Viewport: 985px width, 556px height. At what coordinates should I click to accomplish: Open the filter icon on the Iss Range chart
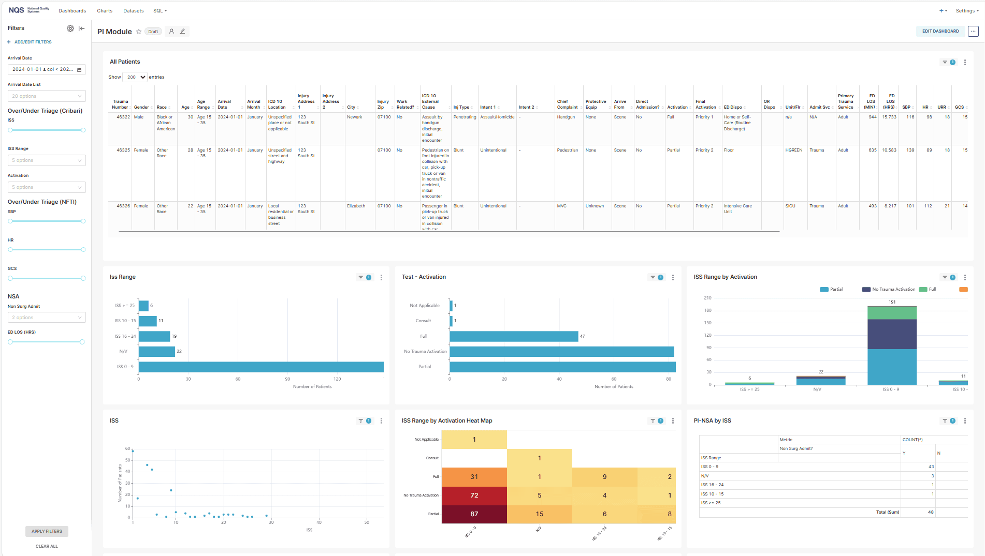tap(361, 277)
